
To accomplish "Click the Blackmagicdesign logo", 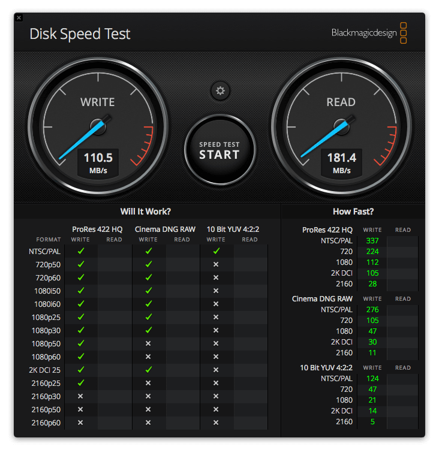I will [x=369, y=33].
